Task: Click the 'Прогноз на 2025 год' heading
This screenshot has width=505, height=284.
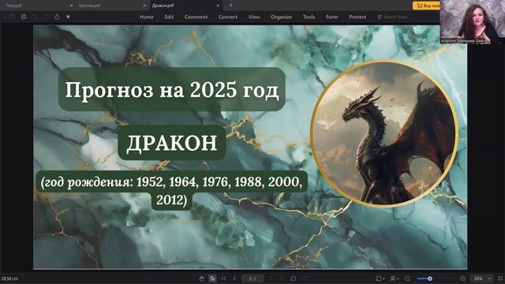Action: coord(172,89)
